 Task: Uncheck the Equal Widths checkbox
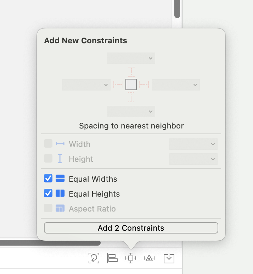pyautogui.click(x=48, y=178)
